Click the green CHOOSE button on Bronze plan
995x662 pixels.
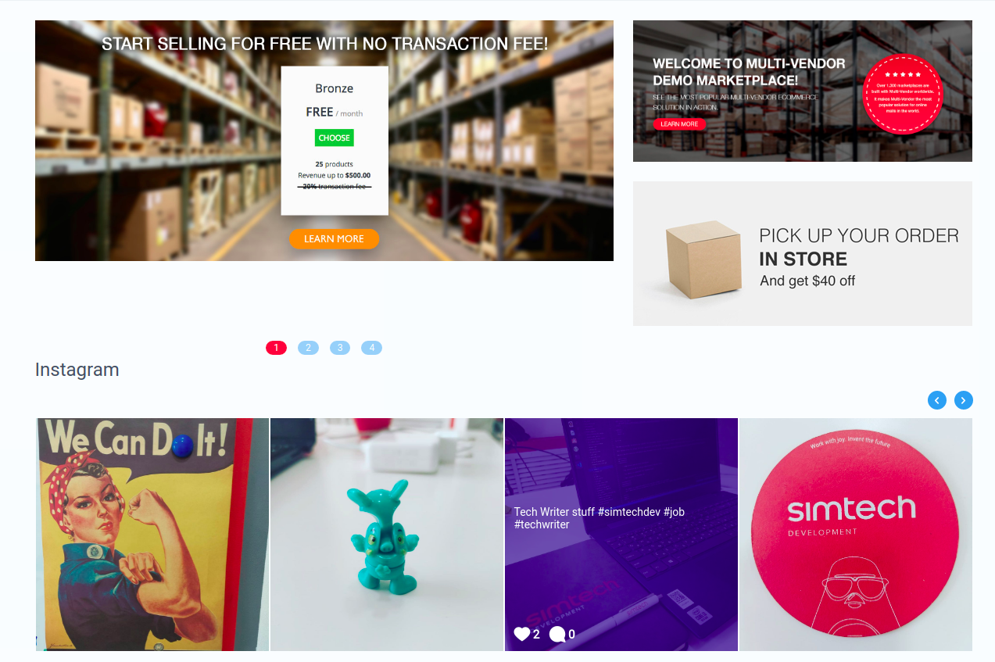point(335,138)
